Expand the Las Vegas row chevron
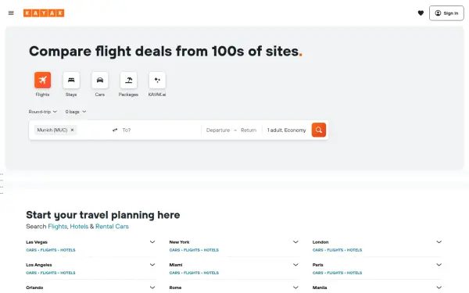 (152, 242)
